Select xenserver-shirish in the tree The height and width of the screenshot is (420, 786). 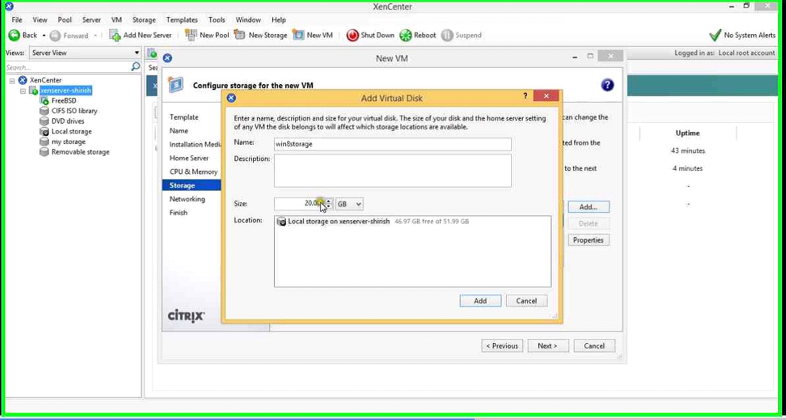click(66, 91)
